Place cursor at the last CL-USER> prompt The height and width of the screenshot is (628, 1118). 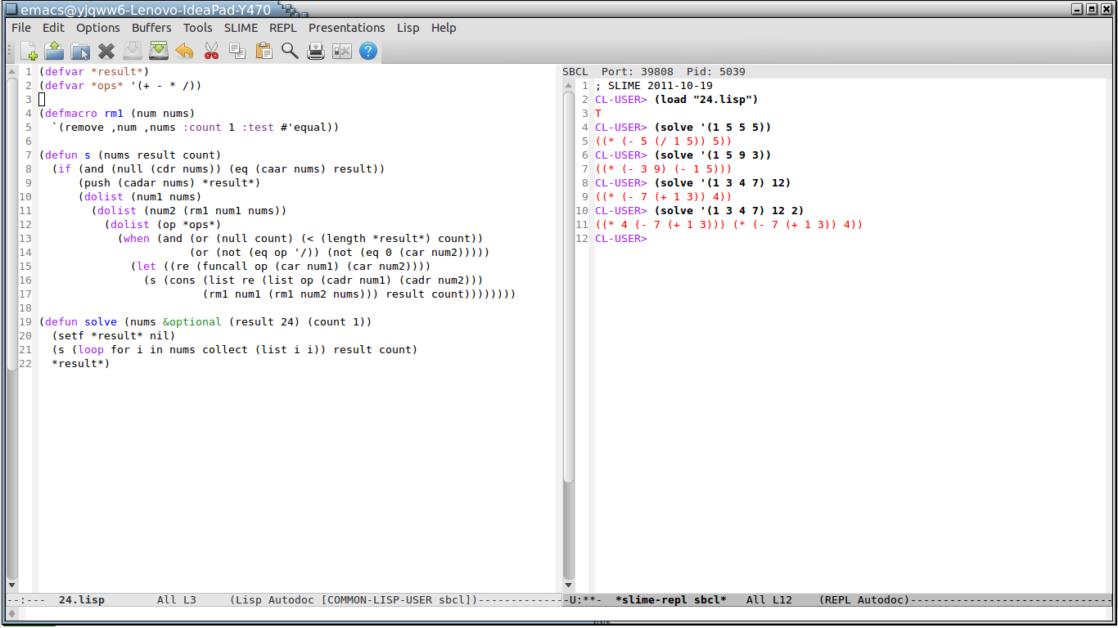tap(621, 239)
